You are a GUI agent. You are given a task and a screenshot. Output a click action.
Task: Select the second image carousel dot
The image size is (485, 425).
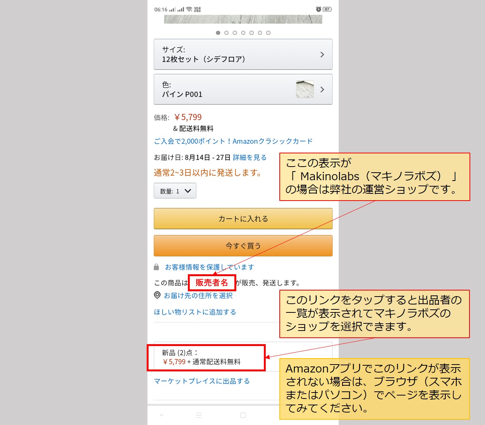click(226, 33)
